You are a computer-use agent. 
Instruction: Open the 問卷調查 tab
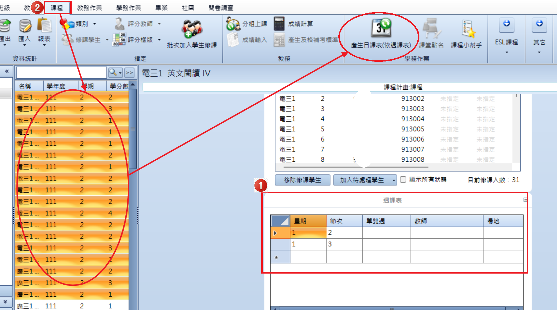(x=221, y=8)
